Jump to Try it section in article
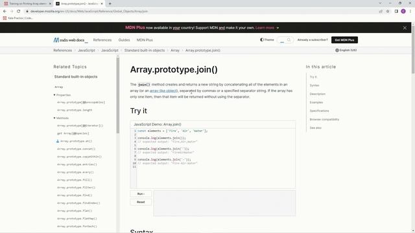Screen dimensions: 415x233 click(x=313, y=77)
